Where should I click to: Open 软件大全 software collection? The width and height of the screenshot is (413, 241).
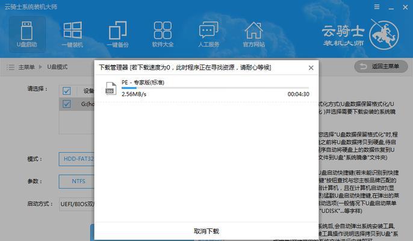[x=163, y=34]
